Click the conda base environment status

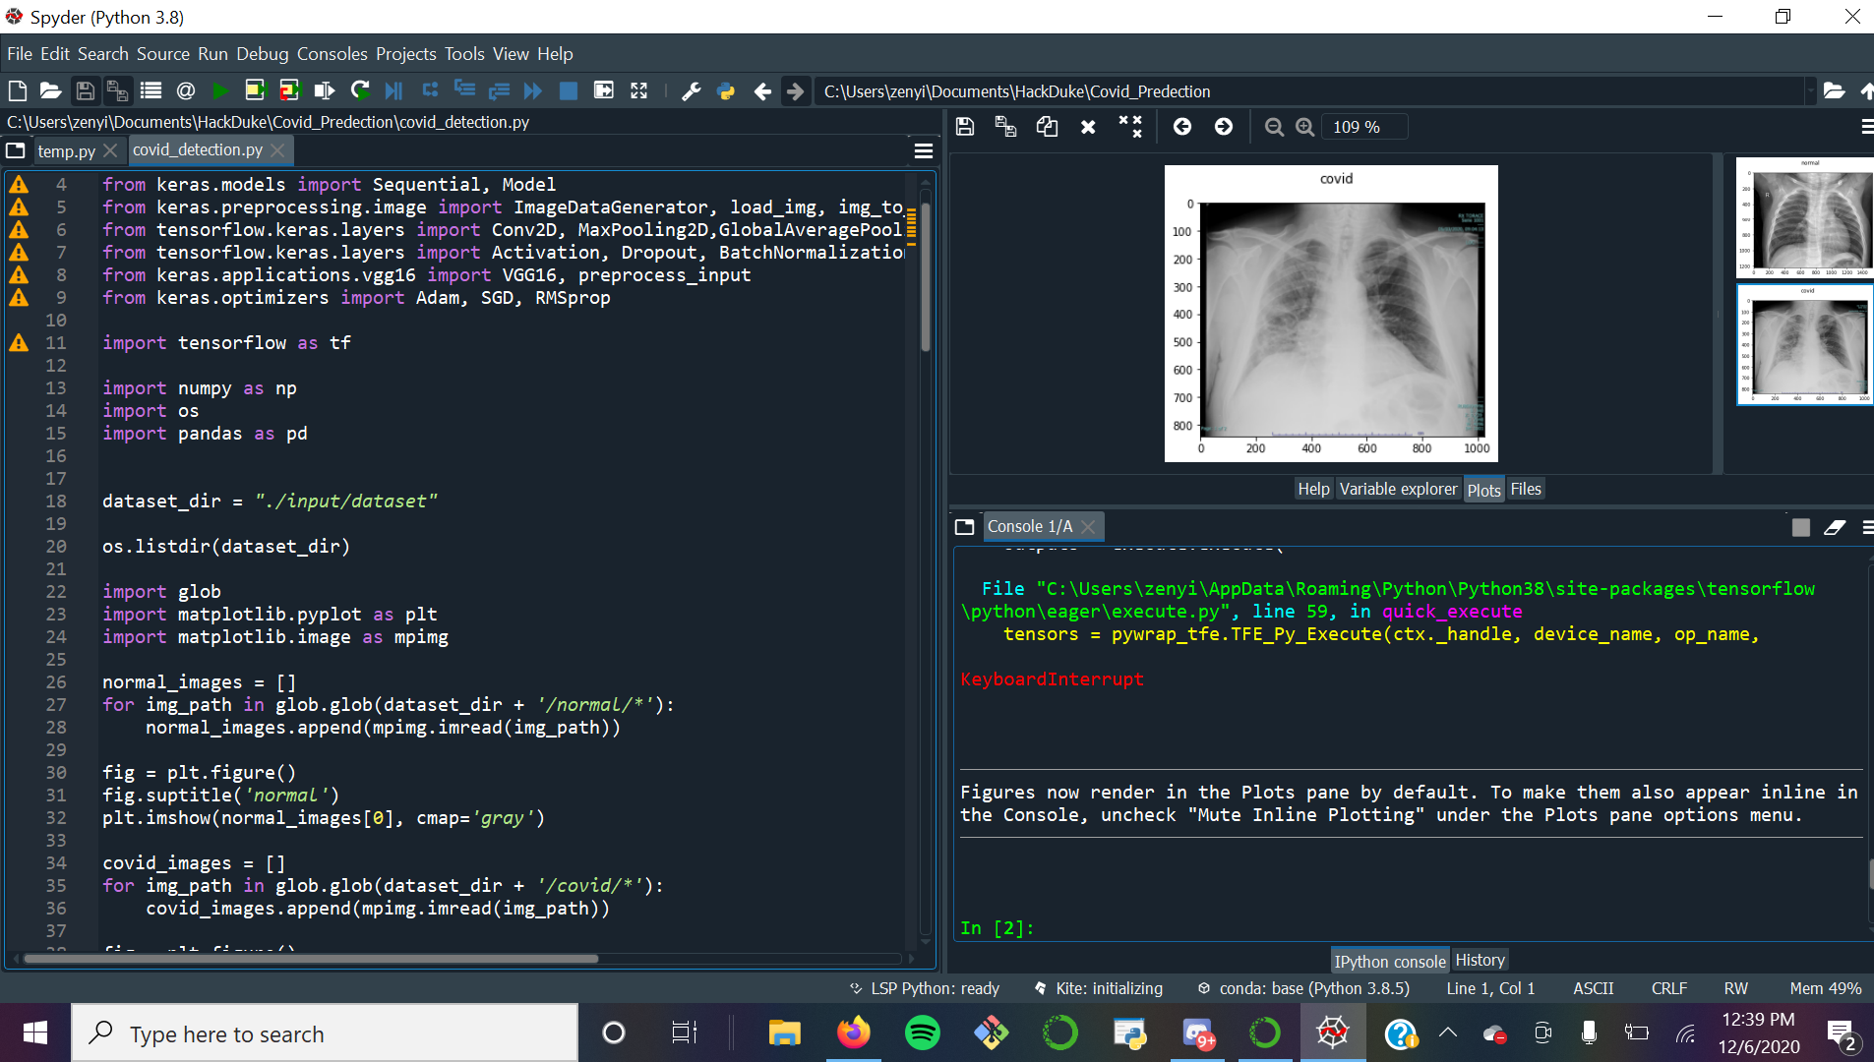[x=1303, y=988]
